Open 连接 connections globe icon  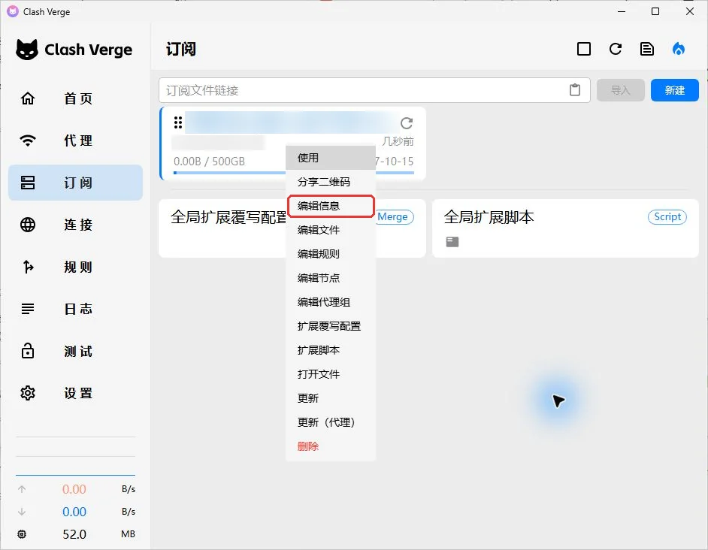[x=28, y=225]
